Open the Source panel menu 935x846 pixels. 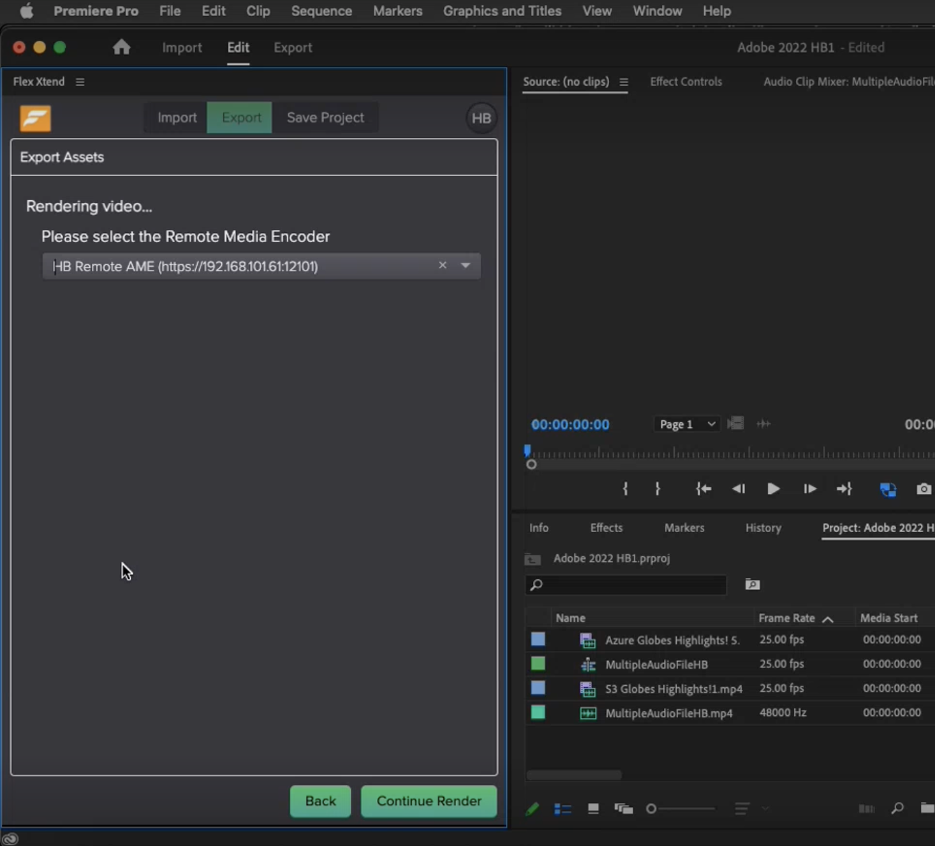click(623, 82)
